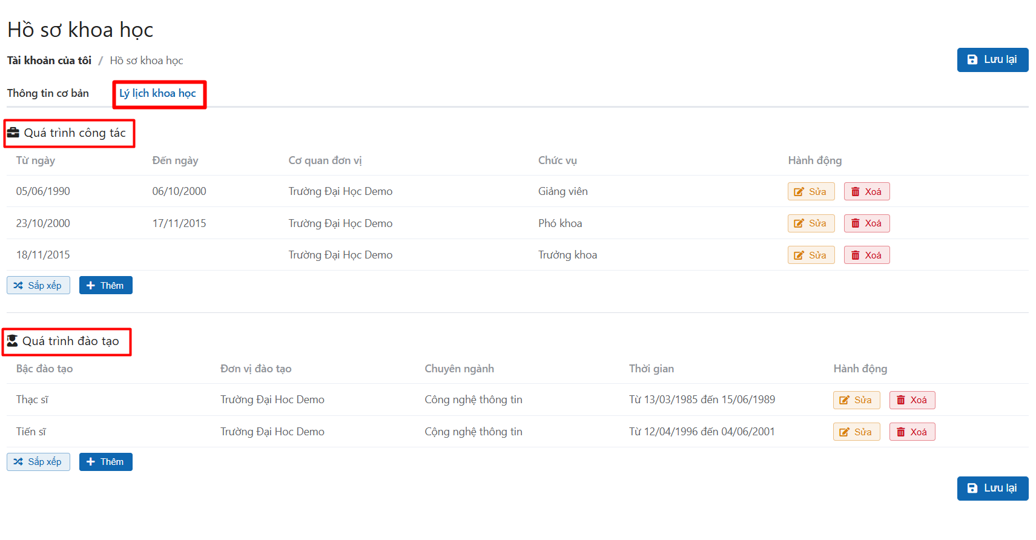Click the bottom Lưu lại save button
This screenshot has width=1036, height=540.
992,488
